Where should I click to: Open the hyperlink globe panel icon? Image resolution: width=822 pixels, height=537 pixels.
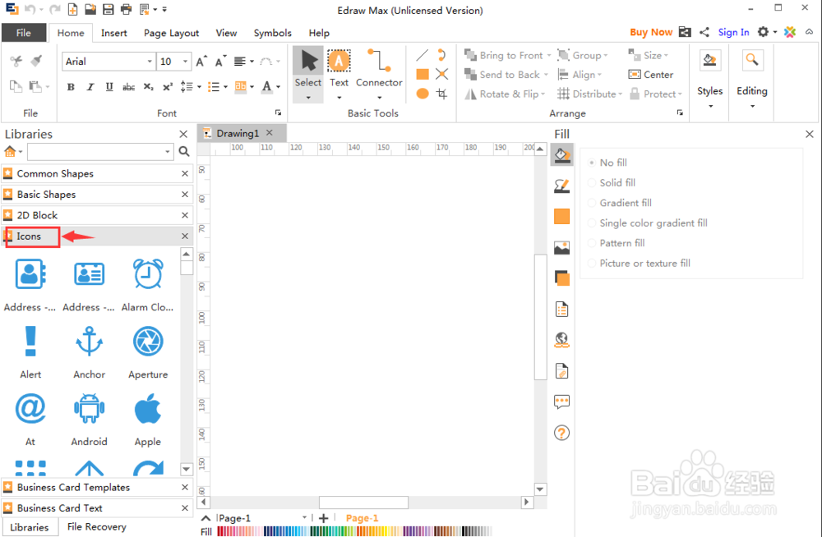tap(561, 340)
